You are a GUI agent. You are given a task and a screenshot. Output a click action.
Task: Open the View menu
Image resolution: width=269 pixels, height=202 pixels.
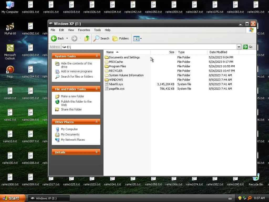pyautogui.click(x=71, y=30)
